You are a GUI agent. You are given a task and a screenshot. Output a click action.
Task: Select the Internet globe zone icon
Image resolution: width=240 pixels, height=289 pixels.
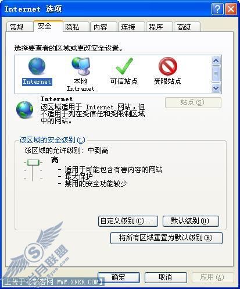(37, 66)
